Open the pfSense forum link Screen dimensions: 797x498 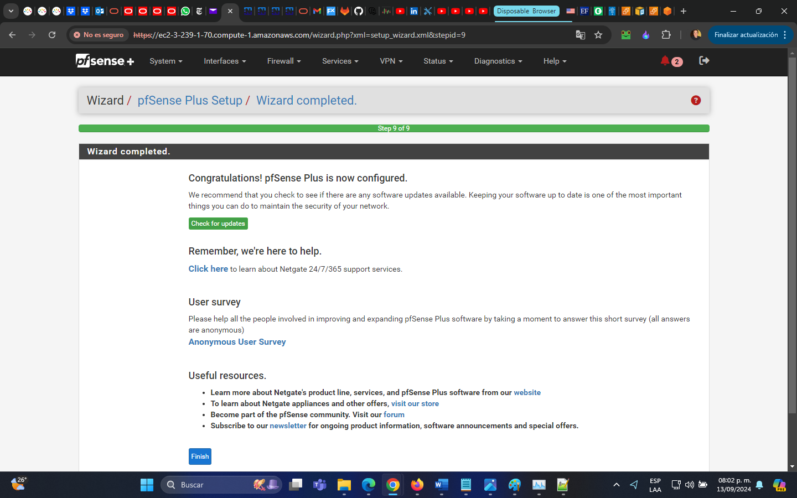[x=394, y=414]
